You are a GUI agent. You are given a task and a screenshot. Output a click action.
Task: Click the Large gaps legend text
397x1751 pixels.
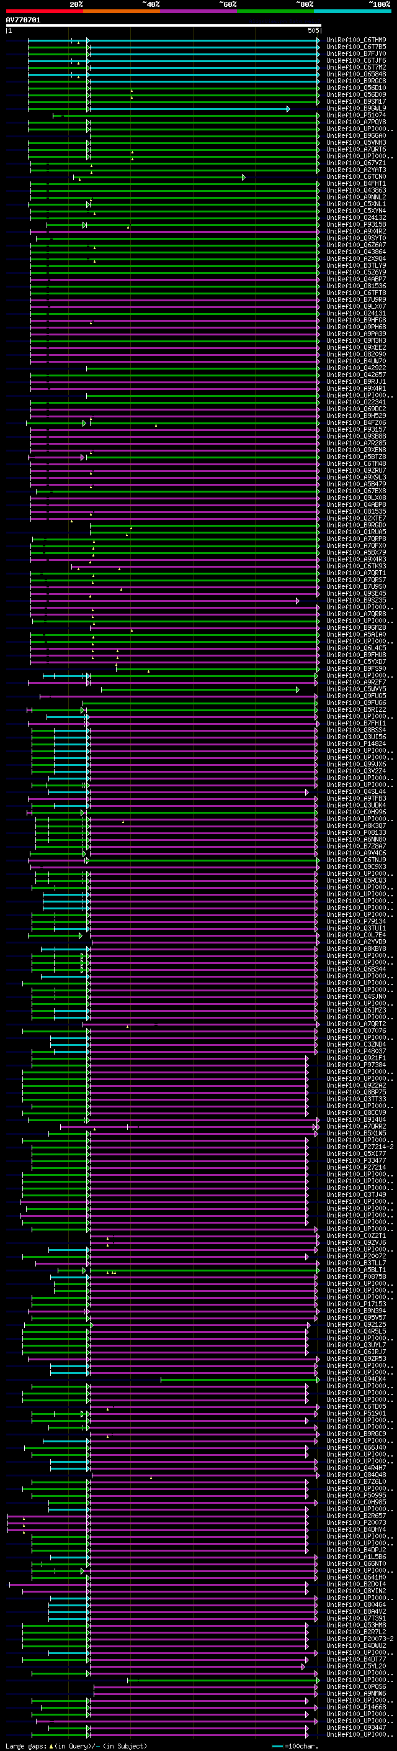pos(76,1745)
